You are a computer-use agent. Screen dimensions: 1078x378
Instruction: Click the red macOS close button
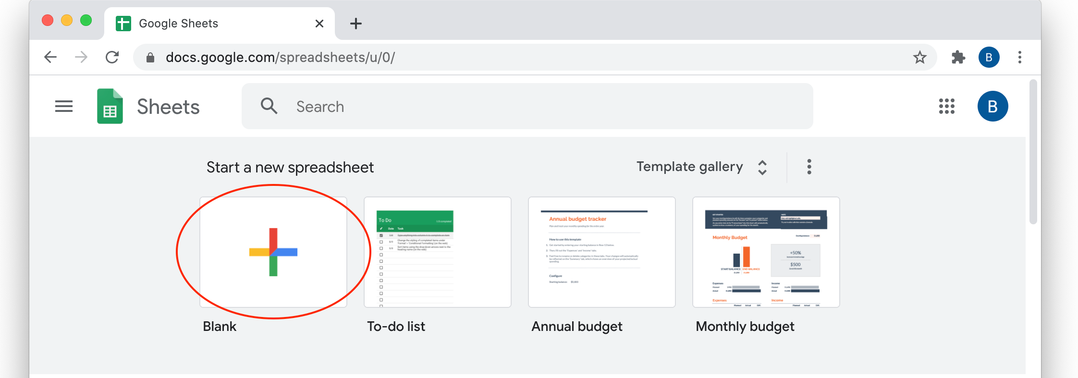click(48, 20)
